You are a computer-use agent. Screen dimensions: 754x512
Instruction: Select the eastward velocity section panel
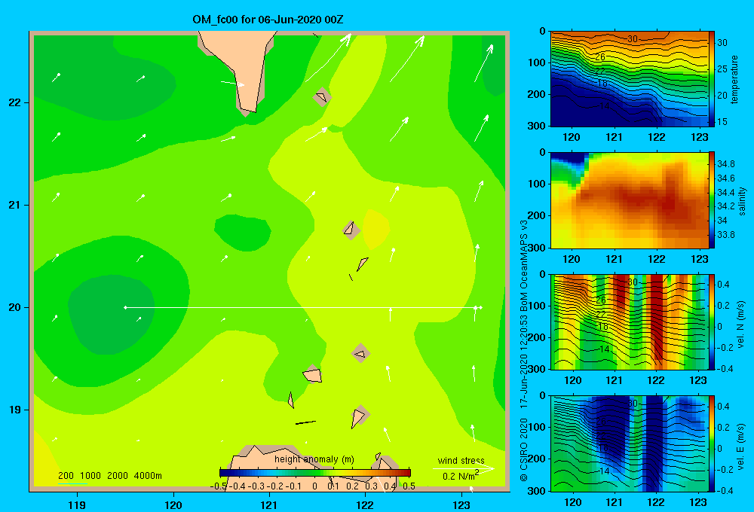[x=629, y=443]
